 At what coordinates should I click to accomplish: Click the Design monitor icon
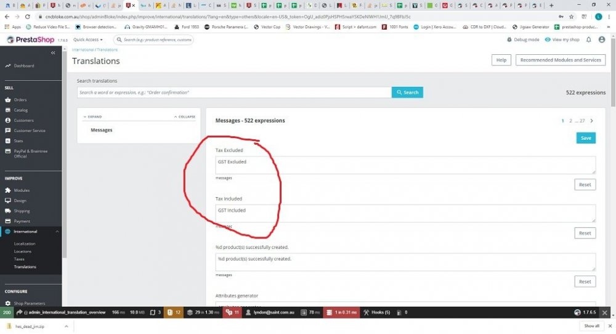[x=8, y=200]
